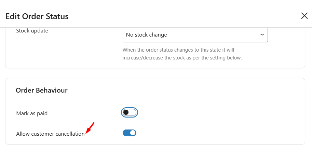The image size is (312, 150).
Task: Click the "Edit Order Status" dialog title
Action: click(x=37, y=16)
